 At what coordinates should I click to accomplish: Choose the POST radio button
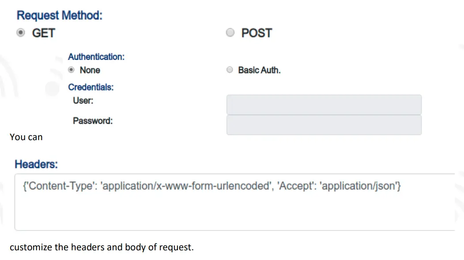point(230,33)
